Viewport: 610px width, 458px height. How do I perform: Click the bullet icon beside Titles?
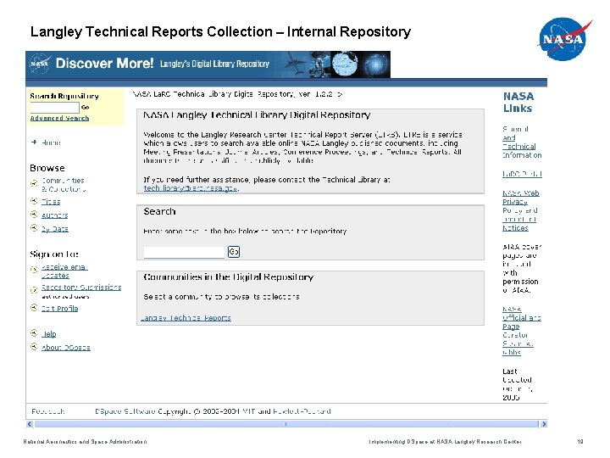point(34,201)
